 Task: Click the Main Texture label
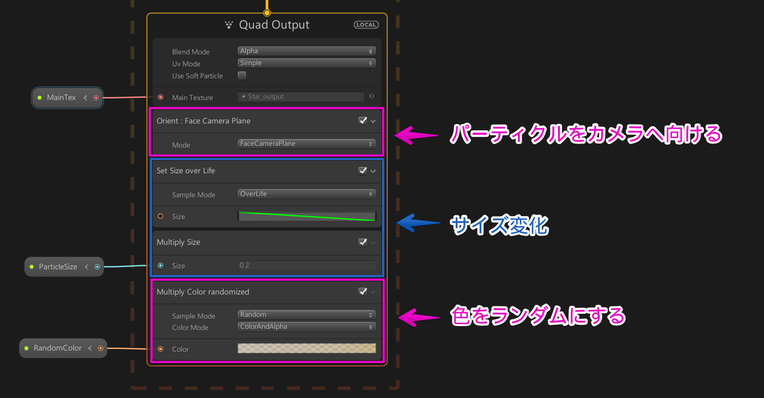[x=193, y=98]
